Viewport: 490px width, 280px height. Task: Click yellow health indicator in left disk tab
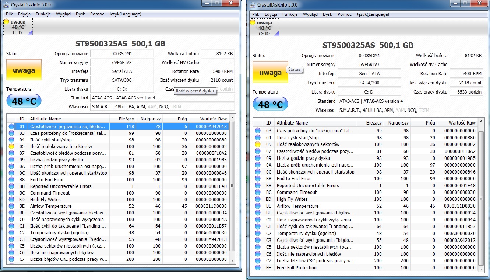point(6,22)
